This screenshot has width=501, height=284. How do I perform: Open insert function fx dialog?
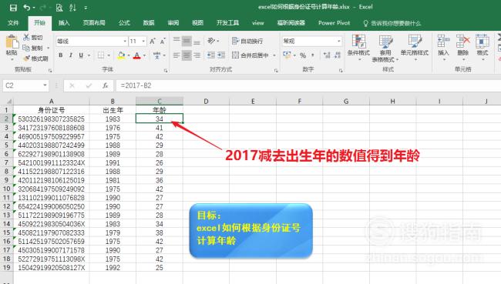[x=105, y=85]
